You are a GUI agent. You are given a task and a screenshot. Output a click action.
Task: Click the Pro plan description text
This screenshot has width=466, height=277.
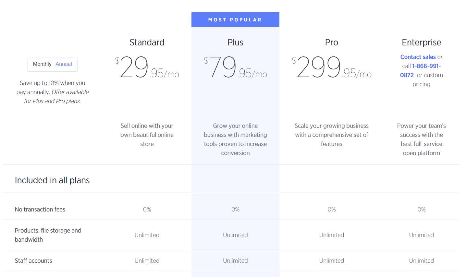[x=331, y=135]
